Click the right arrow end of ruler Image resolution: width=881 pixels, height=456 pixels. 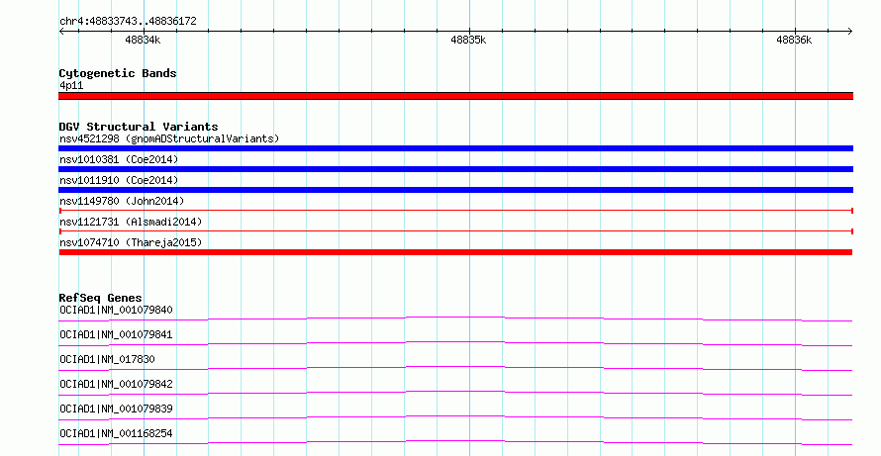tap(850, 32)
